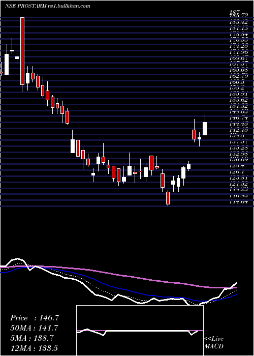Click the 126.1 price axis label
Viewport: 254px width, 356px height.
click(x=237, y=172)
